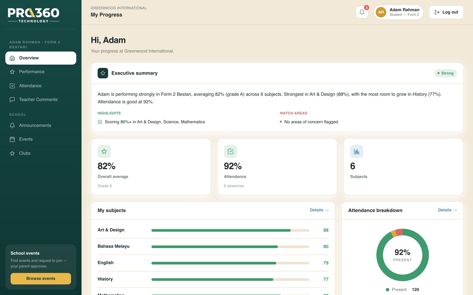Click the 'Grade A' label
Image resolution: width=473 pixels, height=295 pixels.
105,186
